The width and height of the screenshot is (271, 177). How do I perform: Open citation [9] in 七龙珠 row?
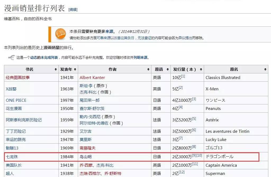194,155
